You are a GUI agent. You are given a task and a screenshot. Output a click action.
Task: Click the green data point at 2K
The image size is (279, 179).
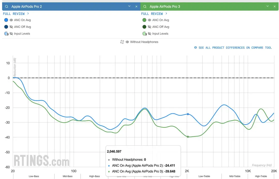click(188, 137)
